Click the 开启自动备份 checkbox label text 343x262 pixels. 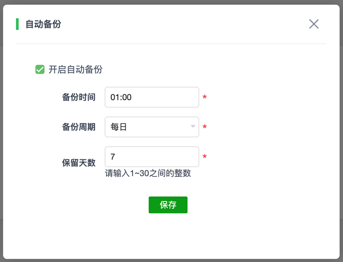(75, 69)
